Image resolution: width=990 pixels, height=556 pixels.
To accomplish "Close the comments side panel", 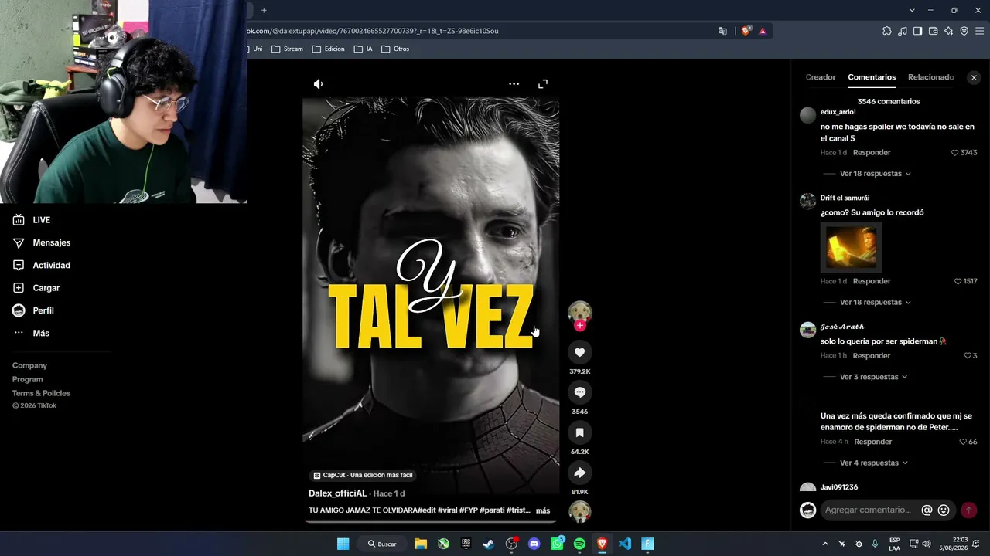I will [x=974, y=78].
